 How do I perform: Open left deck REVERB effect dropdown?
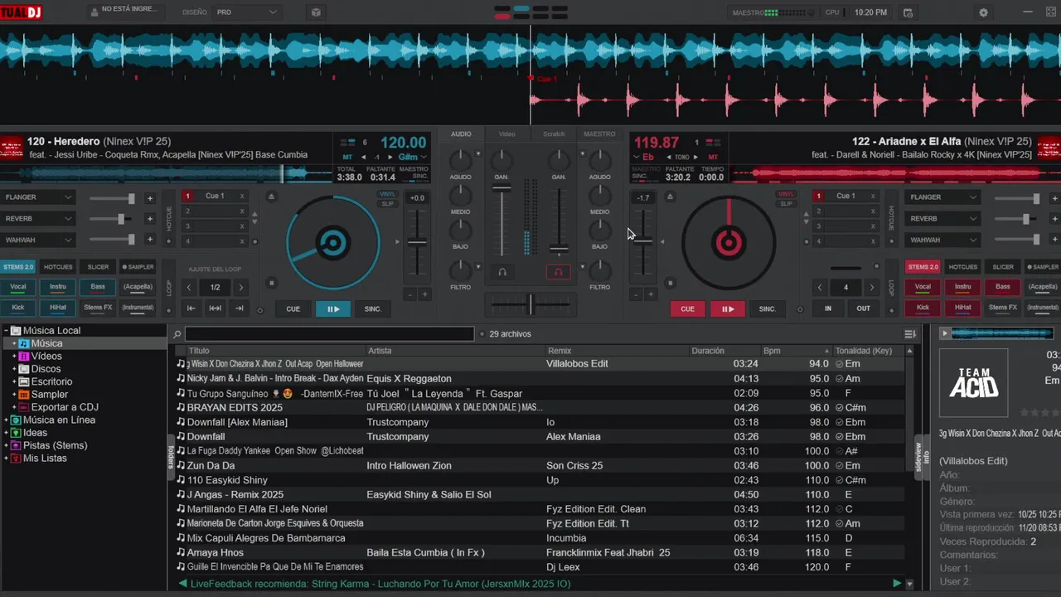(38, 219)
